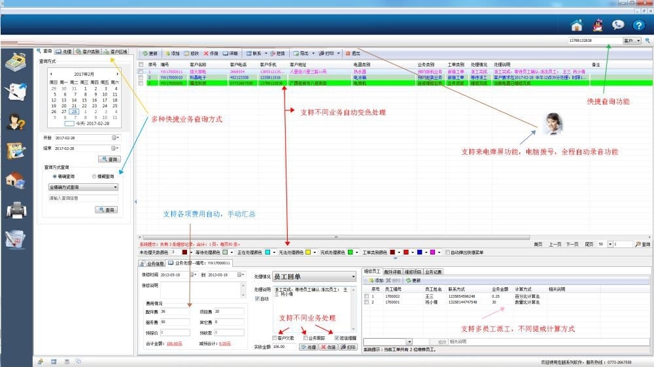Screen dimensions: 654x367
Task: Toggle the 客户欠款 checkbox
Action: point(275,338)
